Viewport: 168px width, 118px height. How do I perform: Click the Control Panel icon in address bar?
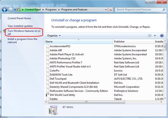pos(19,10)
